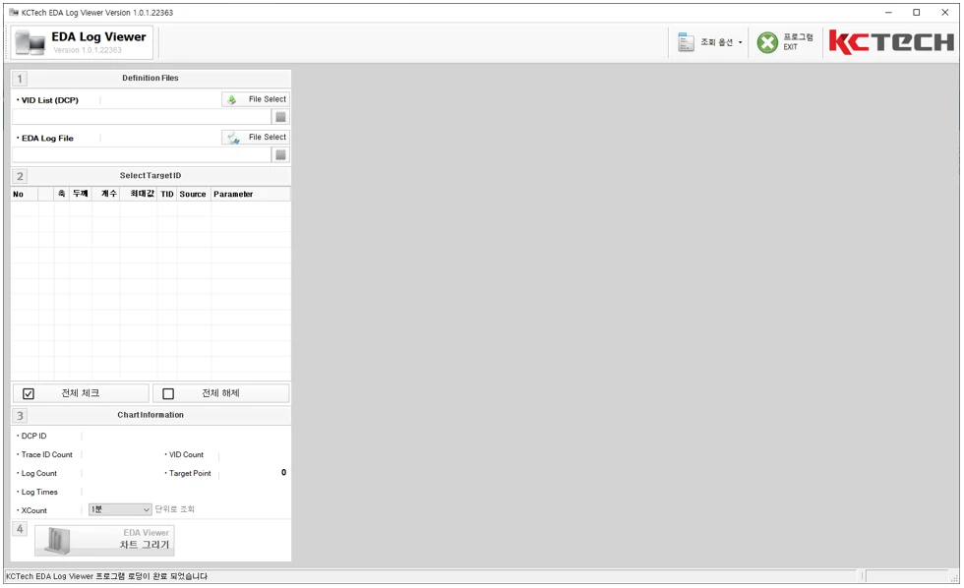Click the DCP ID label
This screenshot has width=964, height=588.
pos(33,437)
